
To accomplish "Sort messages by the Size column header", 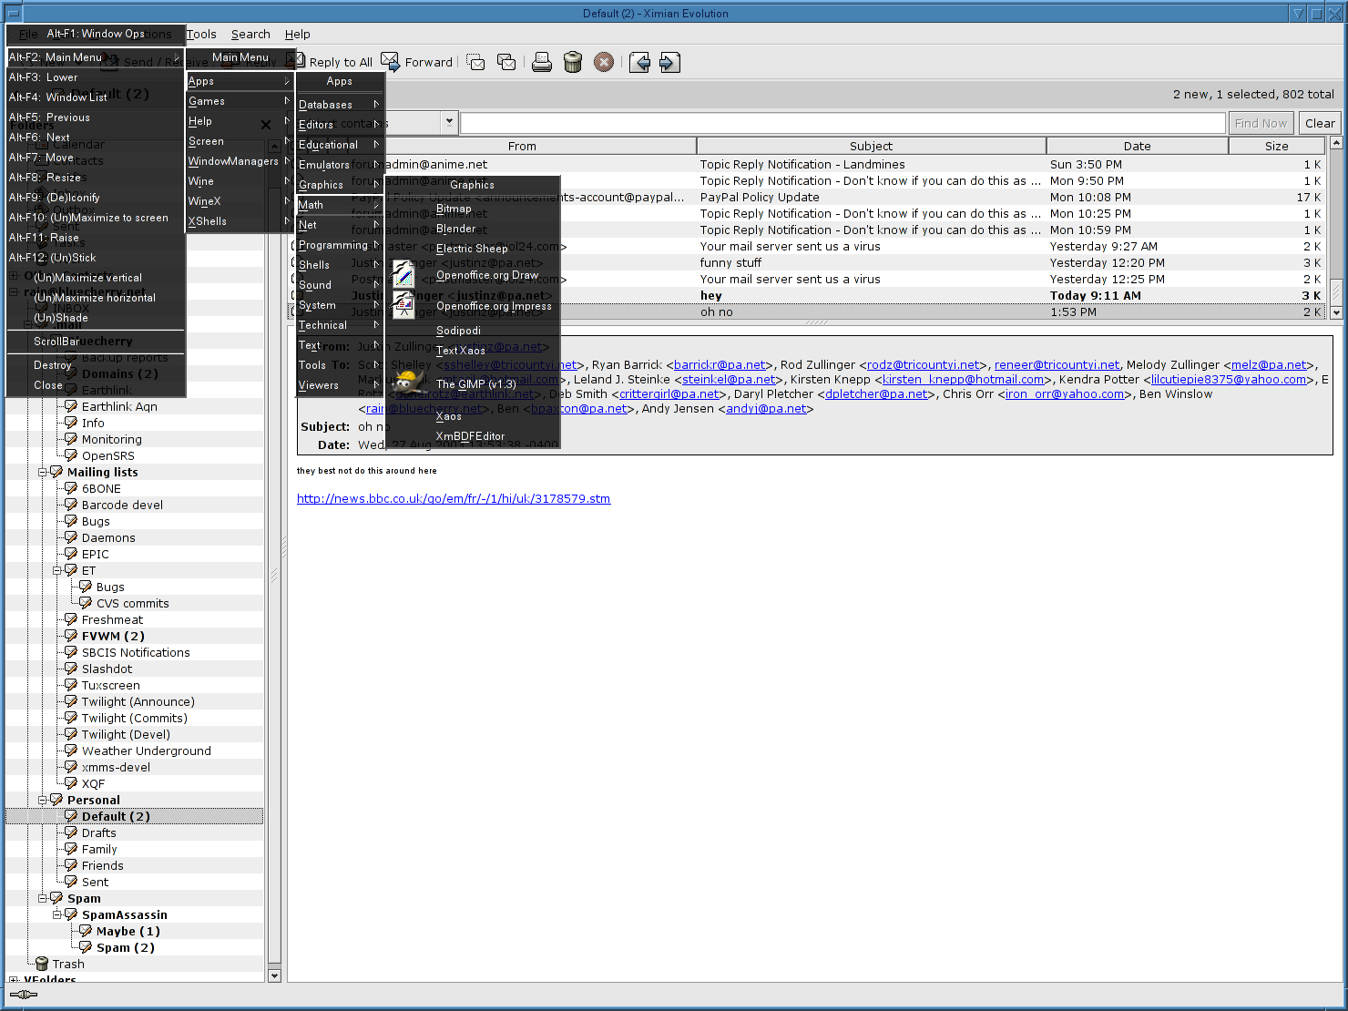I will (1276, 146).
